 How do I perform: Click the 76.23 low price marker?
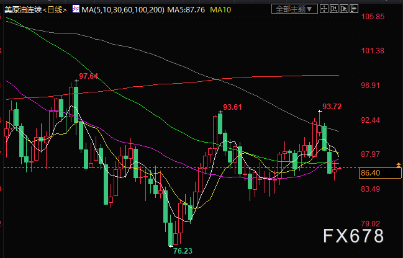pos(181,251)
